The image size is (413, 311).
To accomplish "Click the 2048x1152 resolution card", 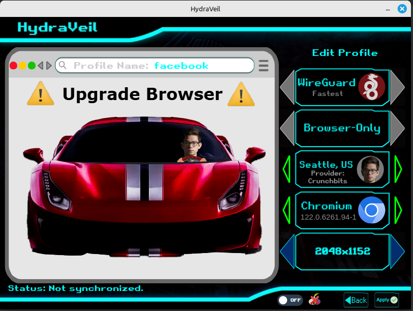I will (x=342, y=251).
